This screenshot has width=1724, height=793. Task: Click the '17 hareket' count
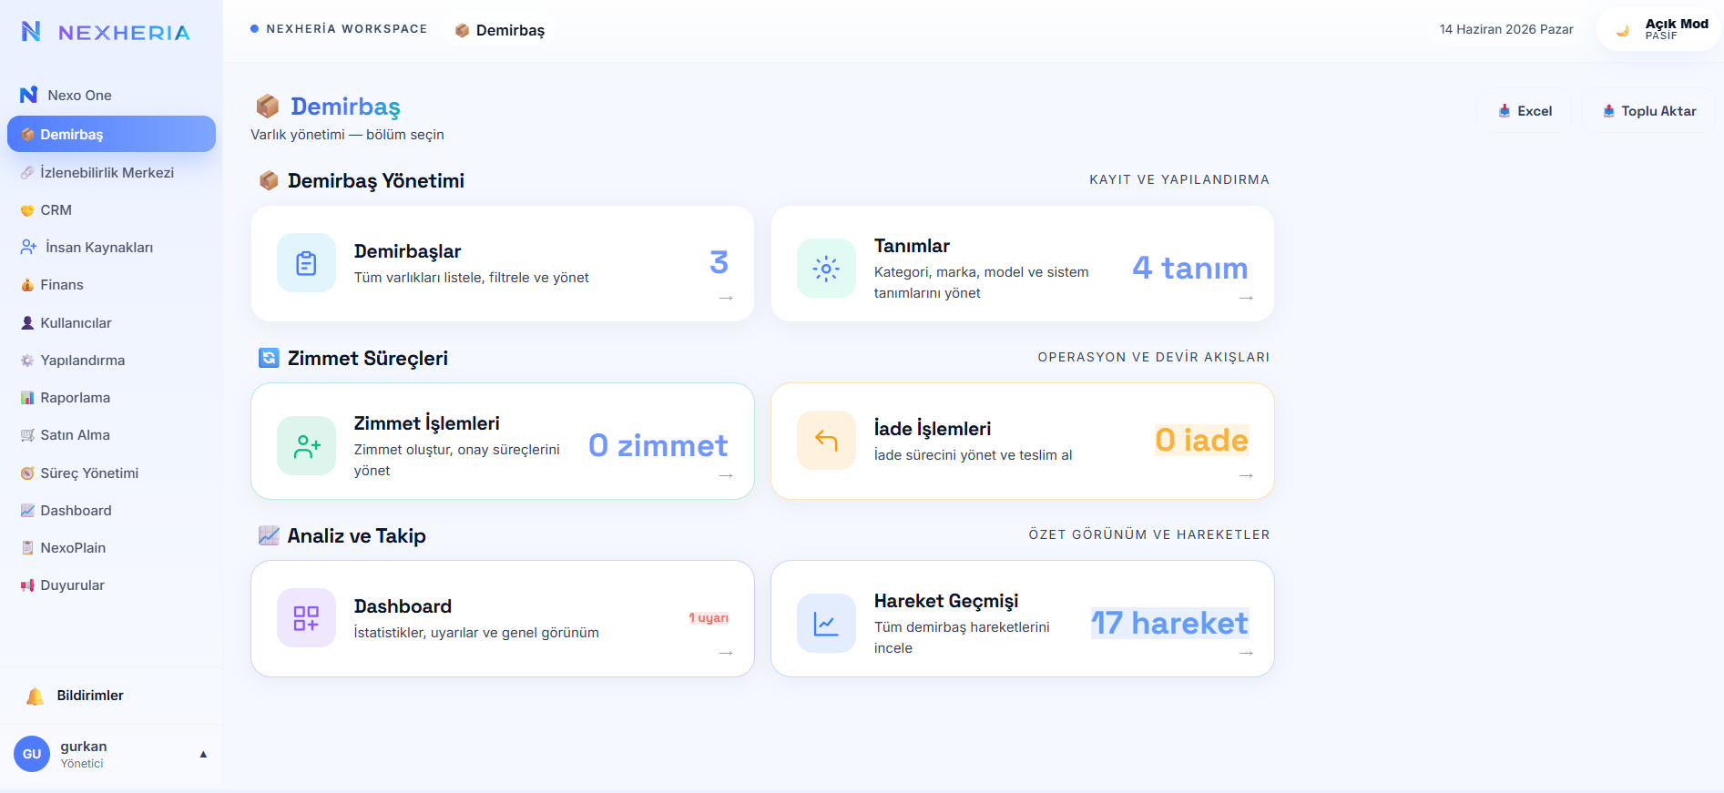[x=1169, y=623]
